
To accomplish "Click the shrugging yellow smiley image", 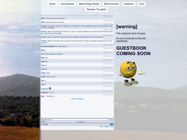I will coord(132,74).
